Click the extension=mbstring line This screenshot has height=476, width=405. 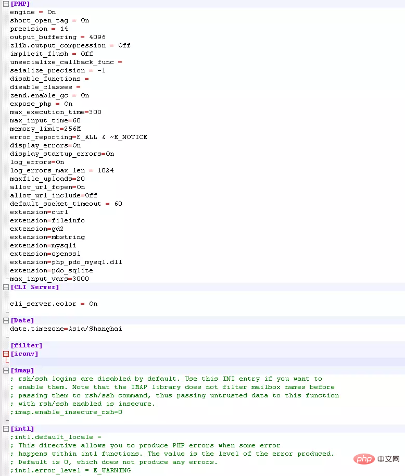[47, 237]
